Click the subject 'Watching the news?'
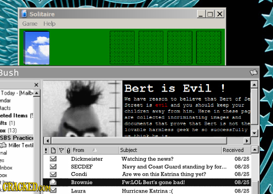Image resolution: width=273 pixels, height=194 pixels. (x=147, y=159)
